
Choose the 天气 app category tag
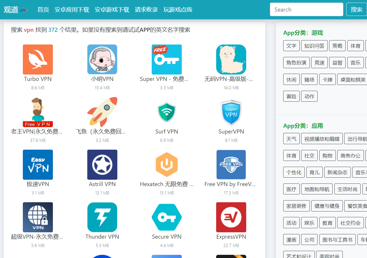tap(291, 139)
